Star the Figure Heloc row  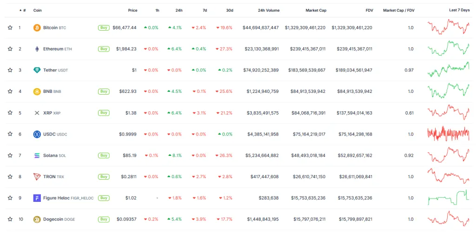[10, 198]
